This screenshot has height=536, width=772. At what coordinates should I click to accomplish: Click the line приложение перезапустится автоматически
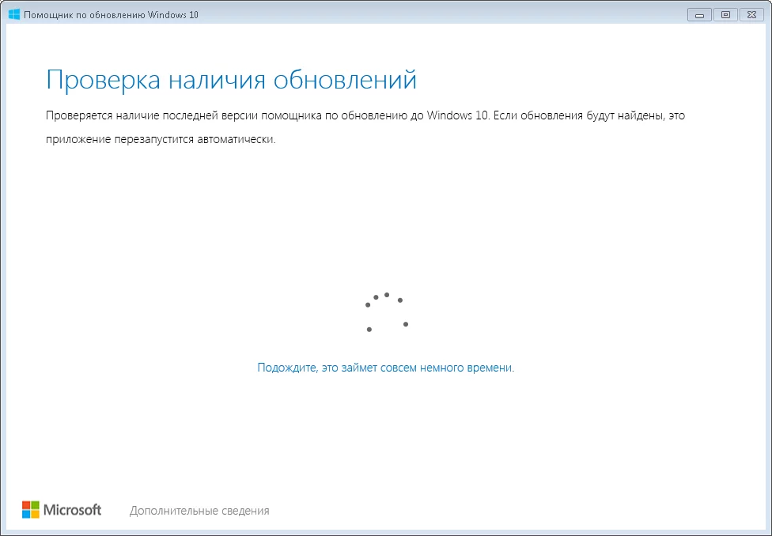pos(161,139)
